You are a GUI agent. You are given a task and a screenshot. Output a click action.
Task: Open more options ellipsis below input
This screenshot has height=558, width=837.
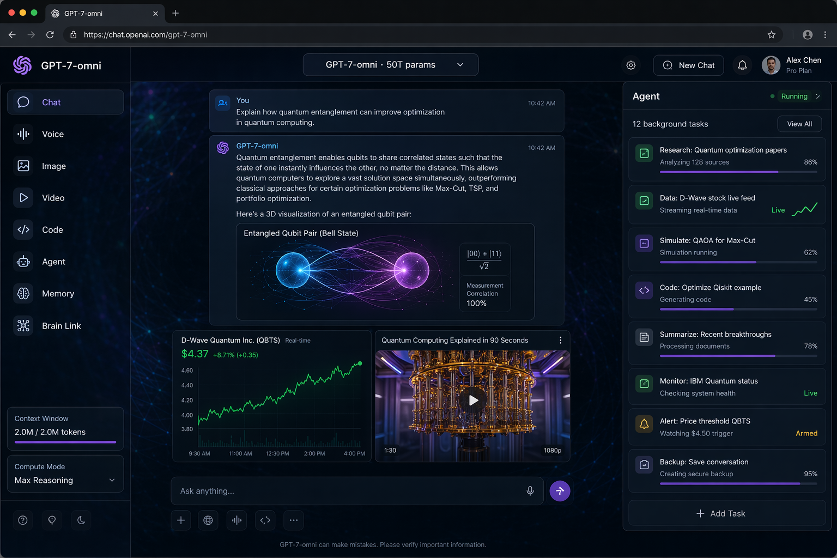pos(294,520)
